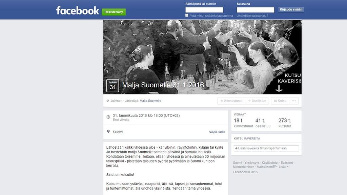
Task: Click the Facebook logo
Action: pos(78,10)
